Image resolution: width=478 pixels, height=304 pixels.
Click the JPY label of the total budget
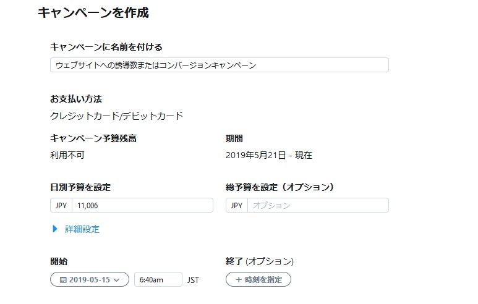pos(237,205)
